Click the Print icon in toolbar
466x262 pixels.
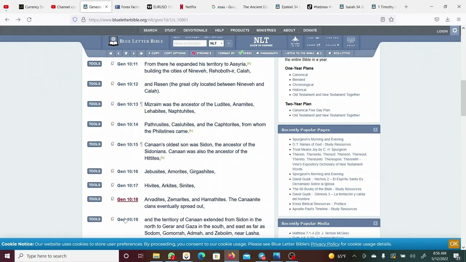tap(351, 41)
